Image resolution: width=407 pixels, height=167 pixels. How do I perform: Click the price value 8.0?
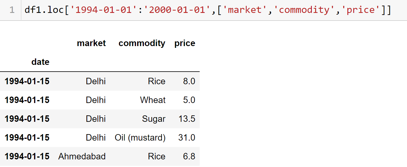pyautogui.click(x=189, y=81)
